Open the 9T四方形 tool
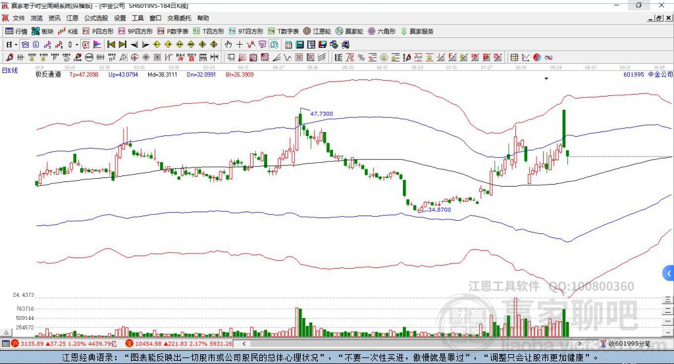This screenshot has width=674, height=364. tap(246, 32)
